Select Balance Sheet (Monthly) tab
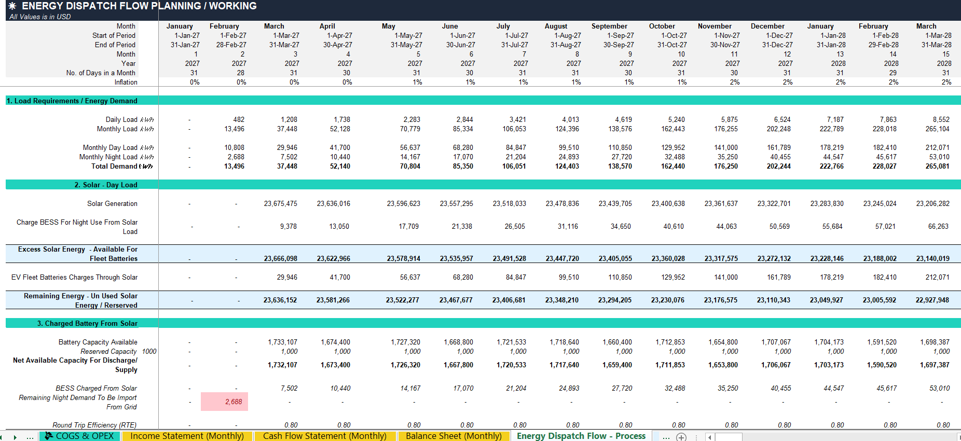 click(x=454, y=436)
